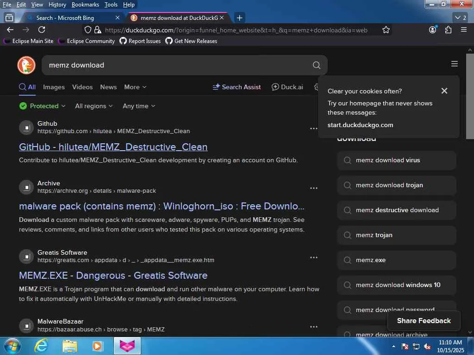Open the Any time filter dropdown
The width and height of the screenshot is (474, 355).
click(139, 106)
